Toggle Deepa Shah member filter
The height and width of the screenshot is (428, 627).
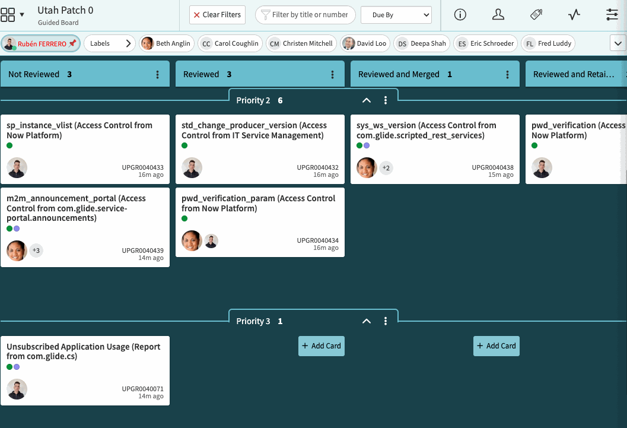tap(422, 43)
